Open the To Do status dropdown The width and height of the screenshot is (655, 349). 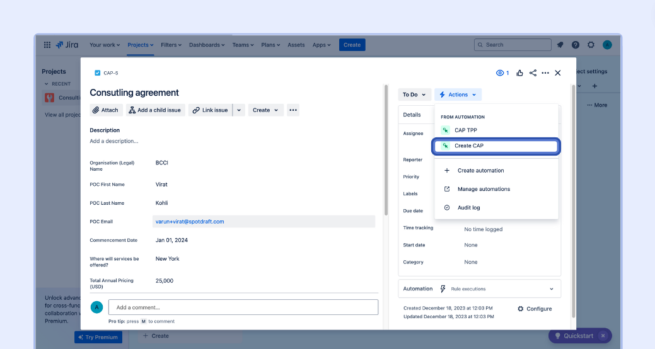tap(414, 94)
